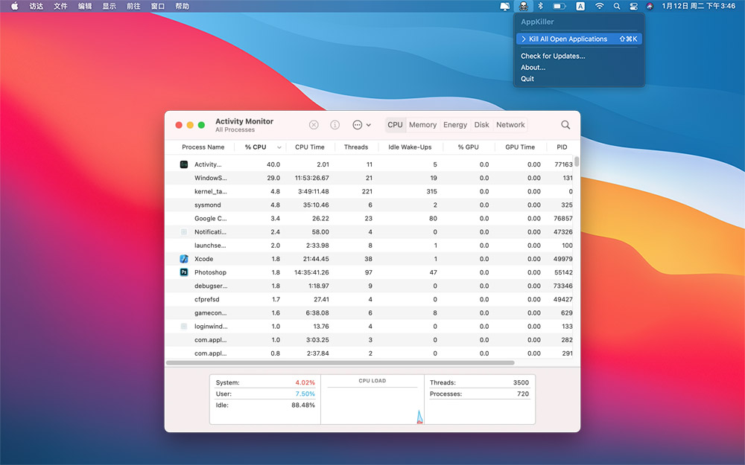Open the 文件 menu
Viewport: 745px width, 465px height.
[x=60, y=6]
